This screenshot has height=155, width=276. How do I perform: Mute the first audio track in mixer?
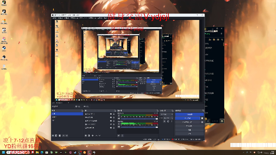(119, 118)
